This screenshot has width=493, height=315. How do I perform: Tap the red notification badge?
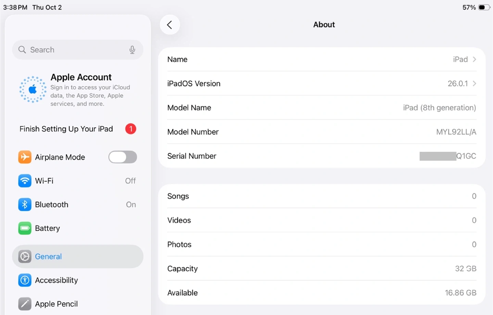[x=130, y=129]
